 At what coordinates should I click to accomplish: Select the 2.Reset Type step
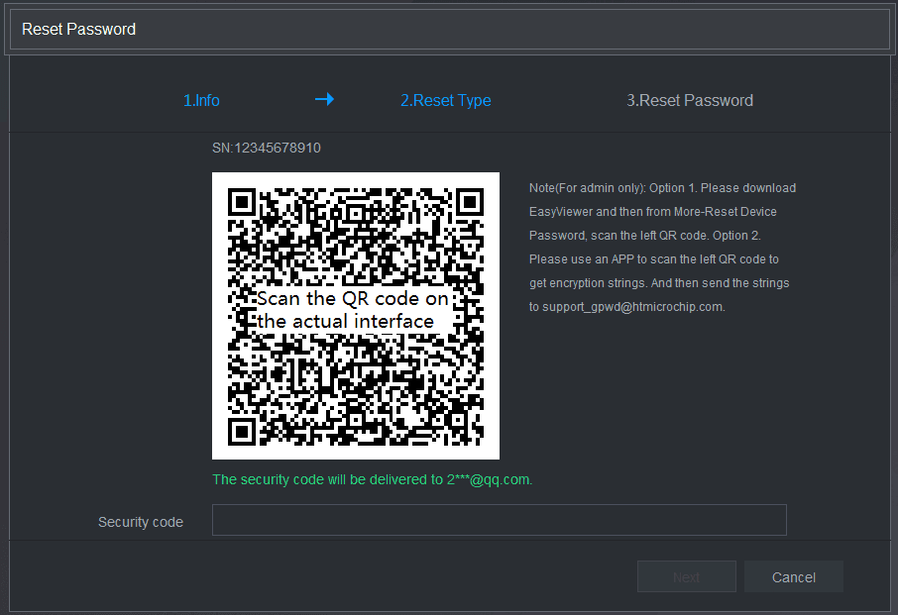point(446,101)
